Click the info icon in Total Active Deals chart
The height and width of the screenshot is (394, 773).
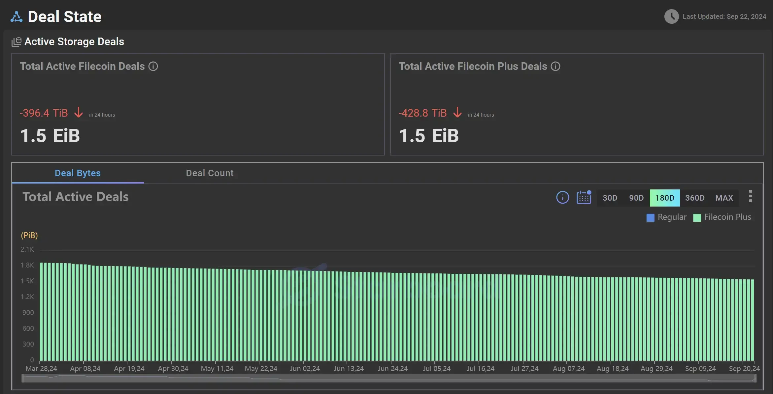click(563, 197)
